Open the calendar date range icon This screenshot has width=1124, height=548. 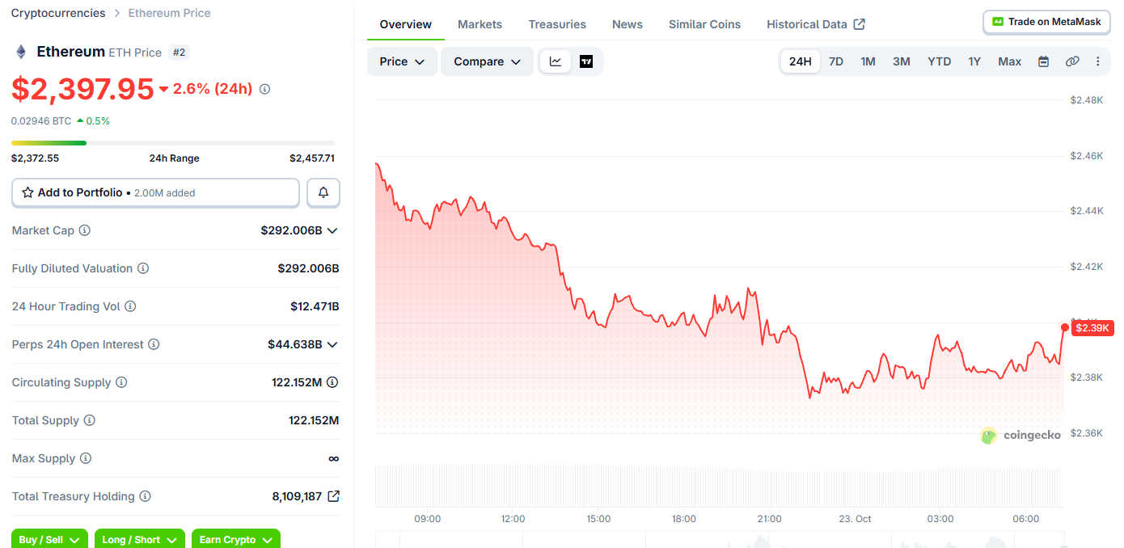point(1043,61)
